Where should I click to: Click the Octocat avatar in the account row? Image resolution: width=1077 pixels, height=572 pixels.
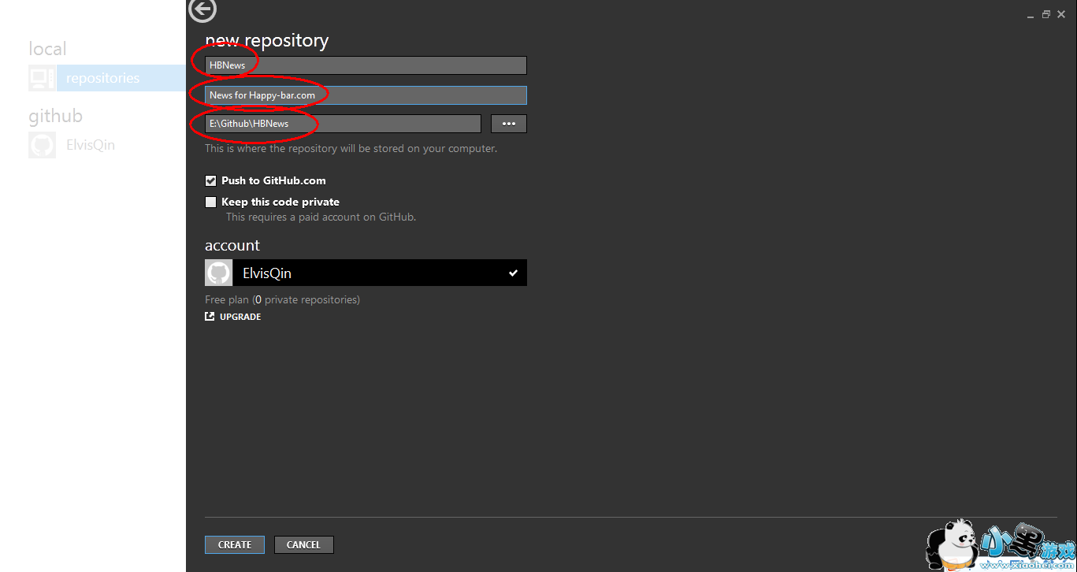point(218,273)
